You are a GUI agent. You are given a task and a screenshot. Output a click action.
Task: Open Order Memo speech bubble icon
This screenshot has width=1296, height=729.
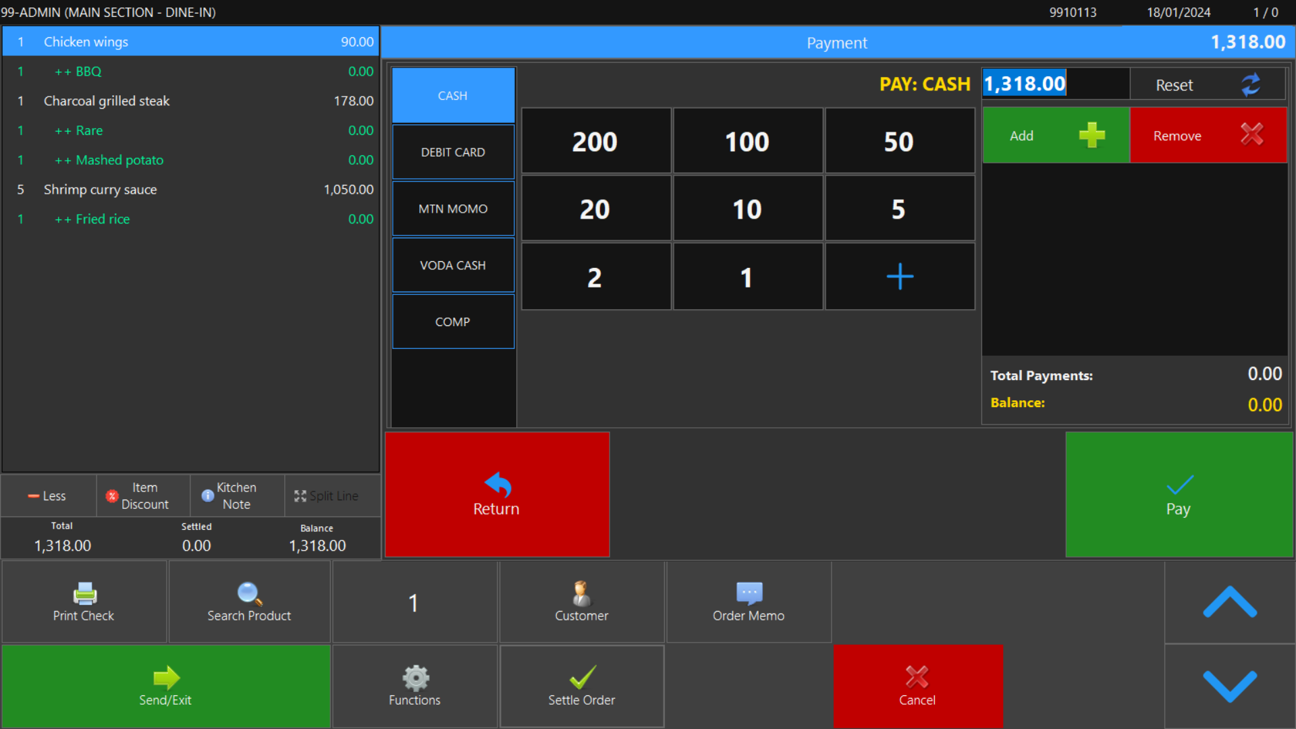(x=749, y=593)
